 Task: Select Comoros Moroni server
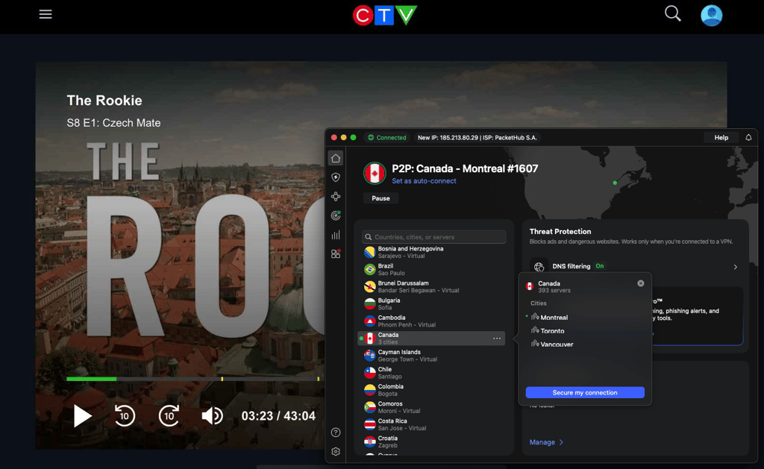click(431, 407)
